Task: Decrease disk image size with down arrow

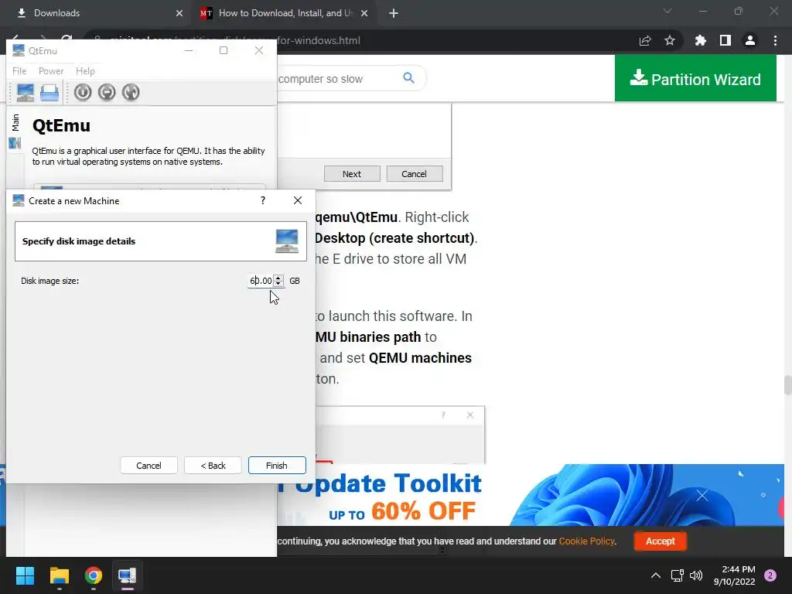Action: [278, 284]
